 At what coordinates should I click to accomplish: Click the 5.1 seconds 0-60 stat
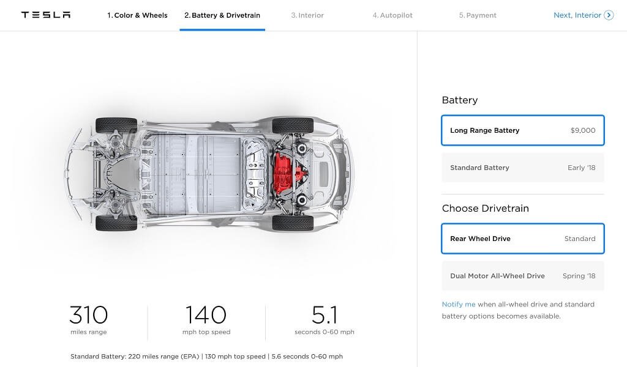tap(325, 321)
